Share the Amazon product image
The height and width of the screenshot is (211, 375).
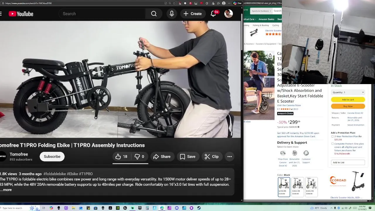[270, 55]
